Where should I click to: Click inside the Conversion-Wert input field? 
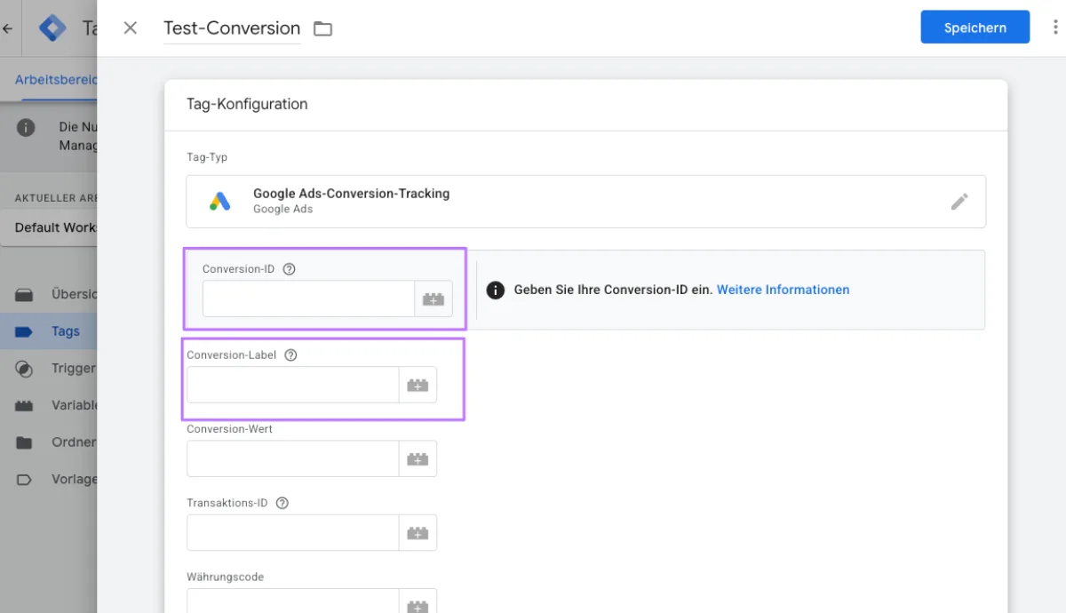coord(291,458)
